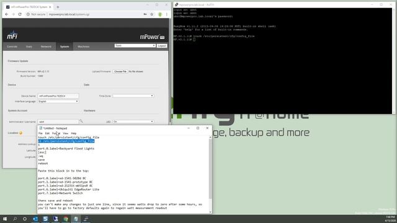Image resolution: width=397 pixels, height=223 pixels.
Task: Open the Notepad Format menu
Action: [x=56, y=133]
